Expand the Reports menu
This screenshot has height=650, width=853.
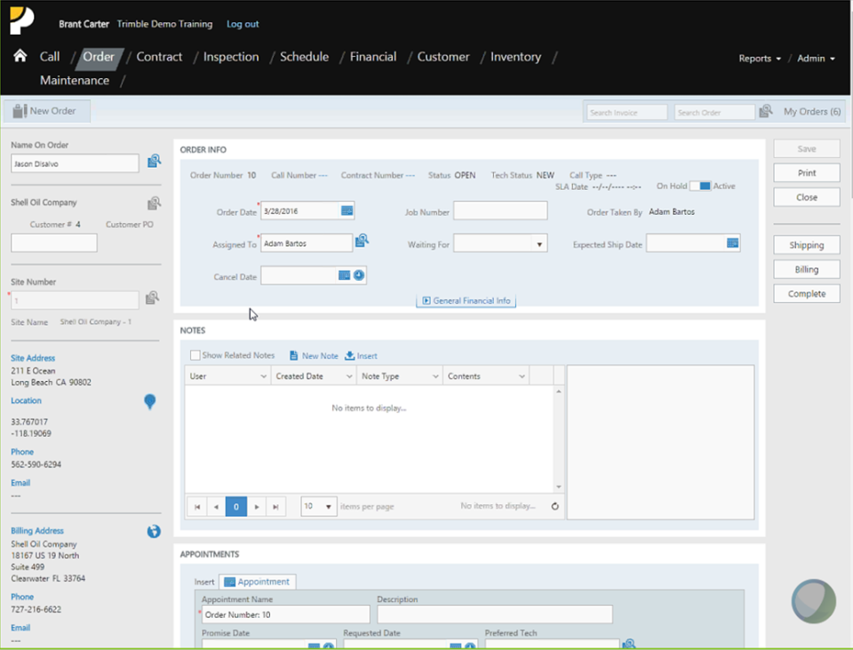point(760,58)
